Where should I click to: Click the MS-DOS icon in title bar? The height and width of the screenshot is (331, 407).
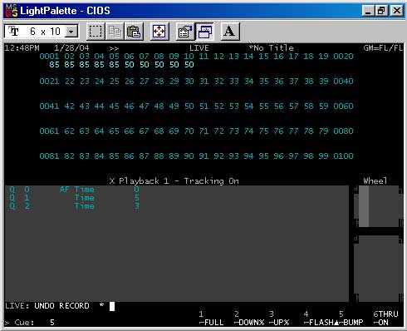12,11
